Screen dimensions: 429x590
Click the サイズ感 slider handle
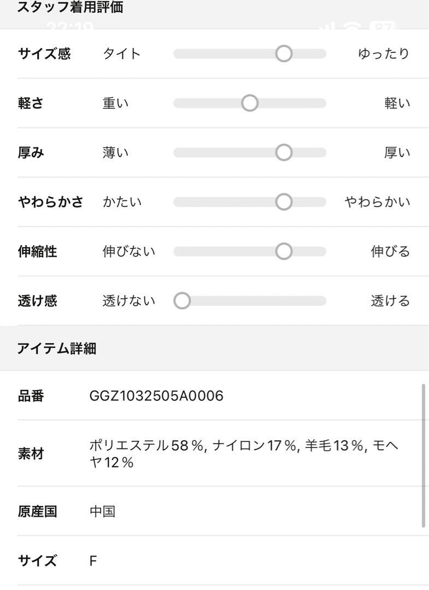coord(284,54)
